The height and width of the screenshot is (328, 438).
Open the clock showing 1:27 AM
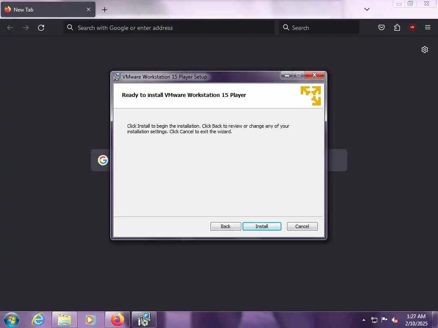416,320
